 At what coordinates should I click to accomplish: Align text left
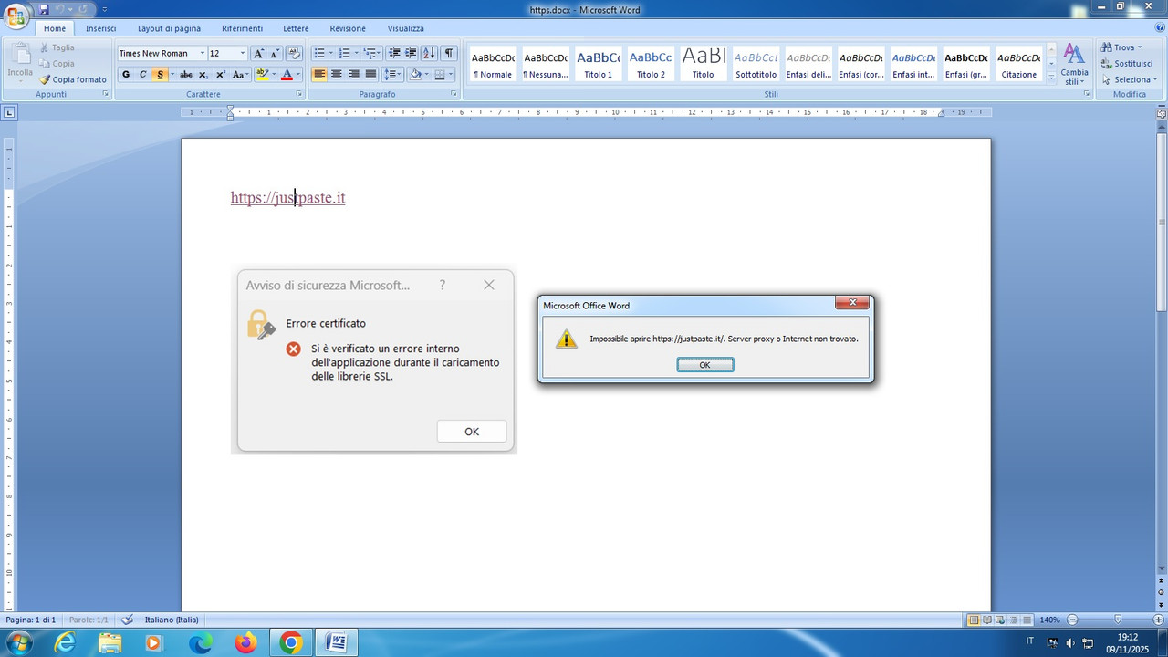click(319, 75)
